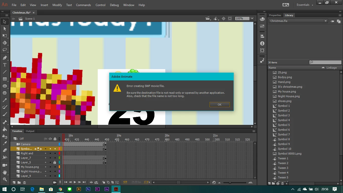This screenshot has width=343, height=193.
Task: Select the Zoom tool
Action: [5, 179]
